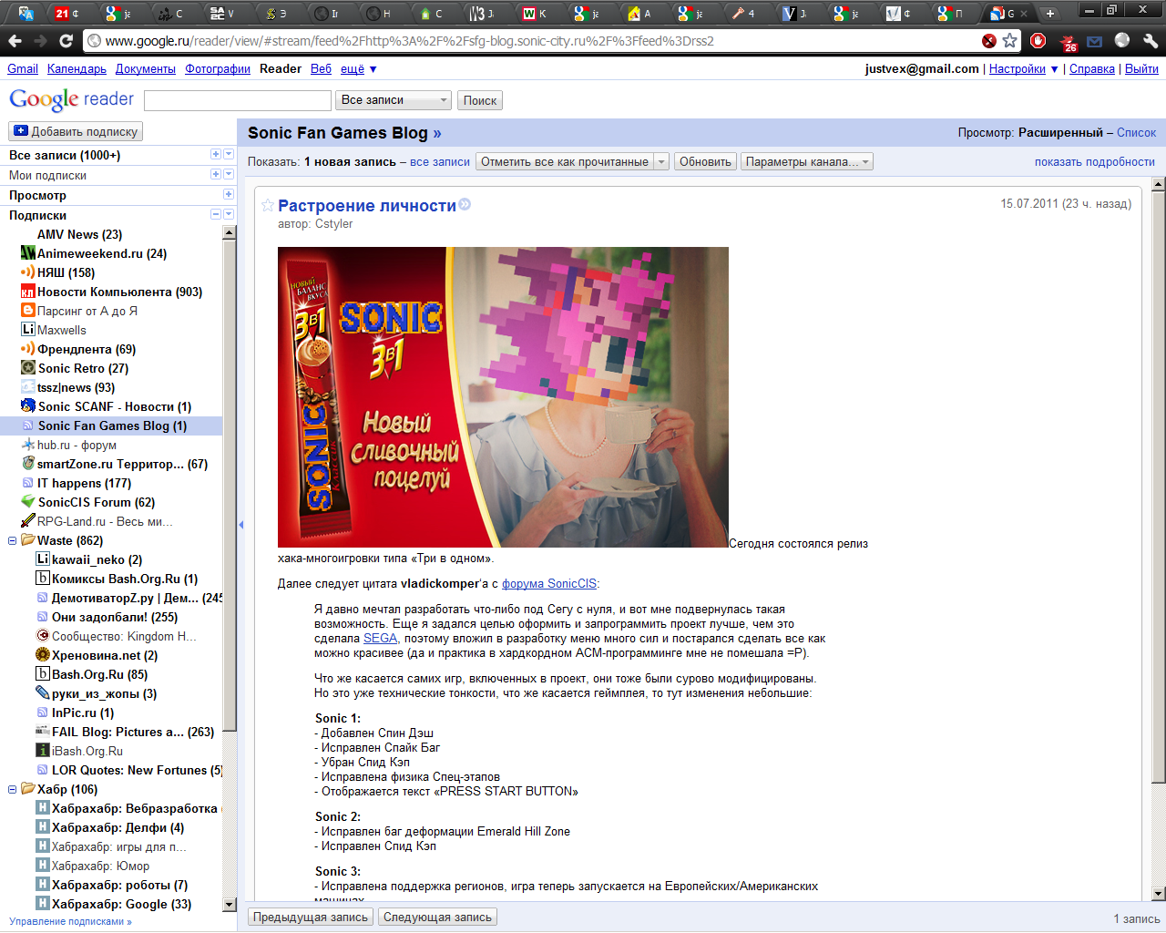Viewport: 1166px width, 933px height.
Task: Reload the page in the browser
Action: (66, 41)
